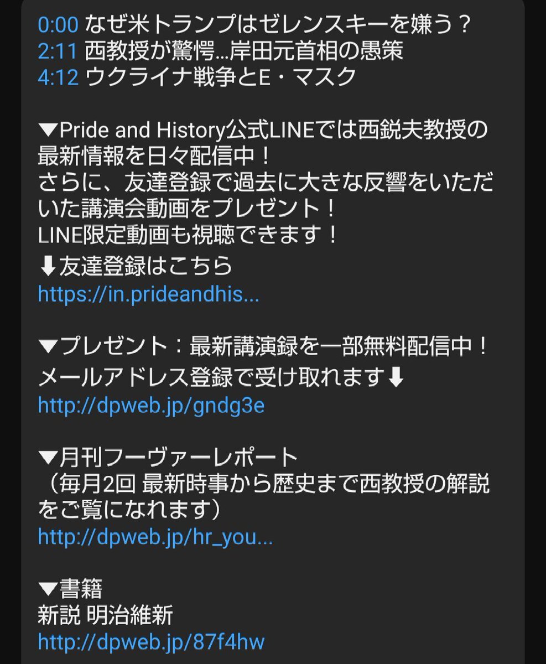Viewport: 546px width, 664px height.
Task: Jump to the 4:12 chapter timestamp
Action: pyautogui.click(x=59, y=77)
